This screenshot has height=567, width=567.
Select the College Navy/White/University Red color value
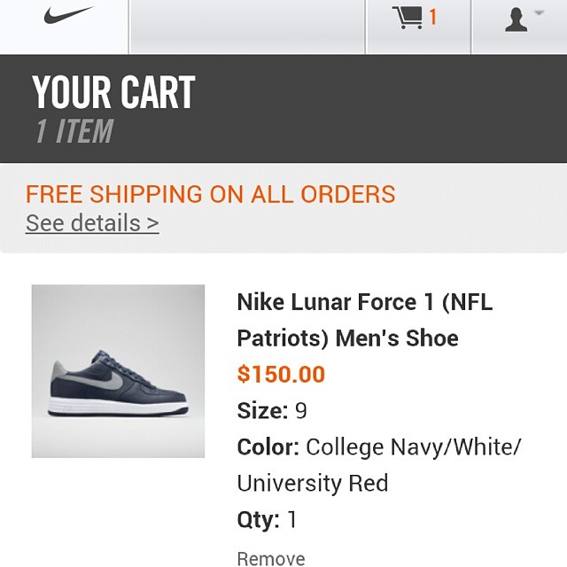tap(414, 447)
